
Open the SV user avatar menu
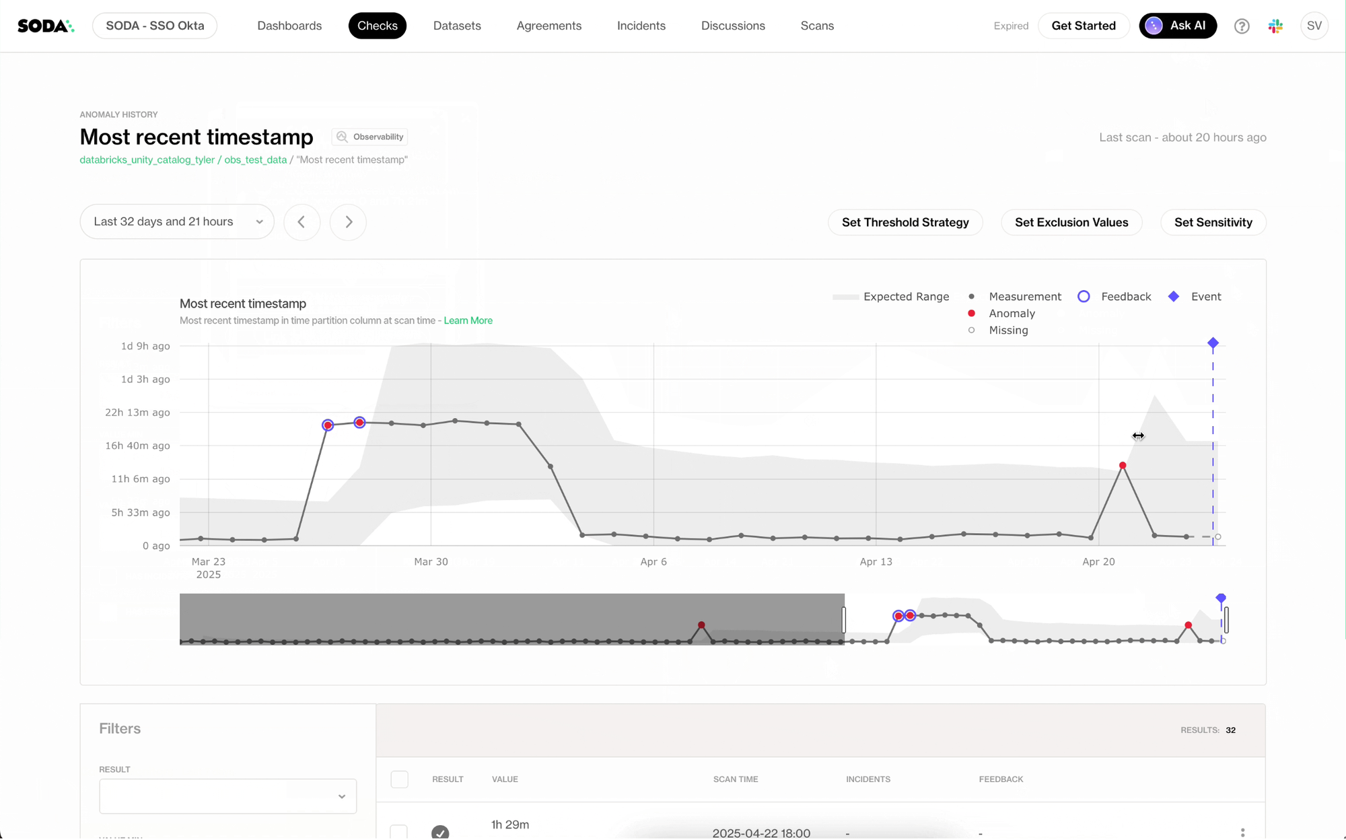pyautogui.click(x=1314, y=26)
